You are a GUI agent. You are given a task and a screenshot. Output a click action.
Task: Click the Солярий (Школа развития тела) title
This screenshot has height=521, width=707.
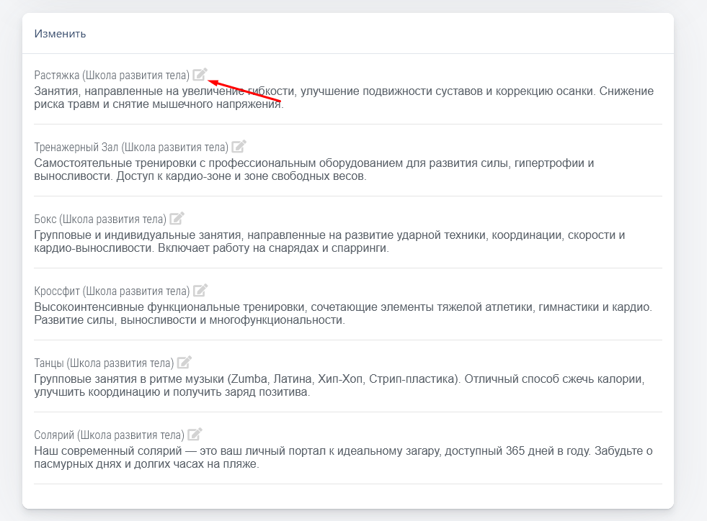pos(109,435)
